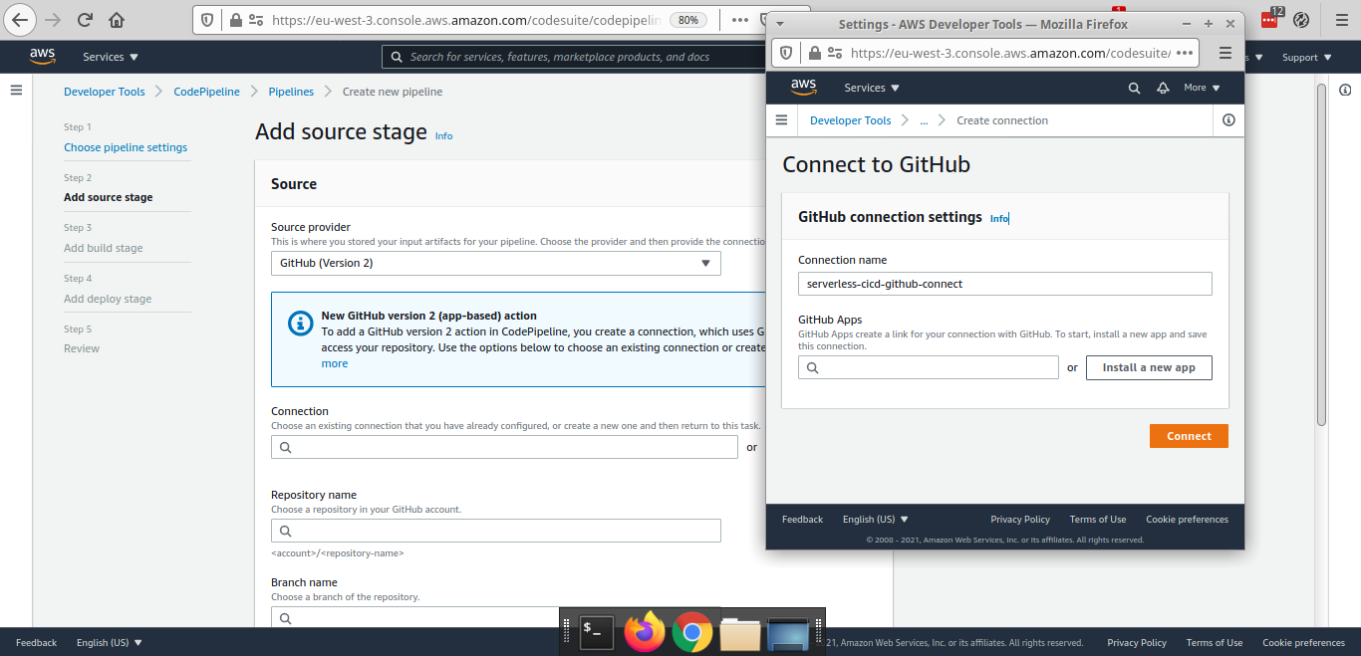Click the info circle icon in popup breadcrumb
Screen dimensions: 1361x656
click(1227, 120)
